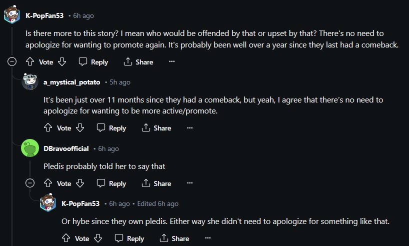Open a_mystical_potato's user profile

[x=72, y=82]
